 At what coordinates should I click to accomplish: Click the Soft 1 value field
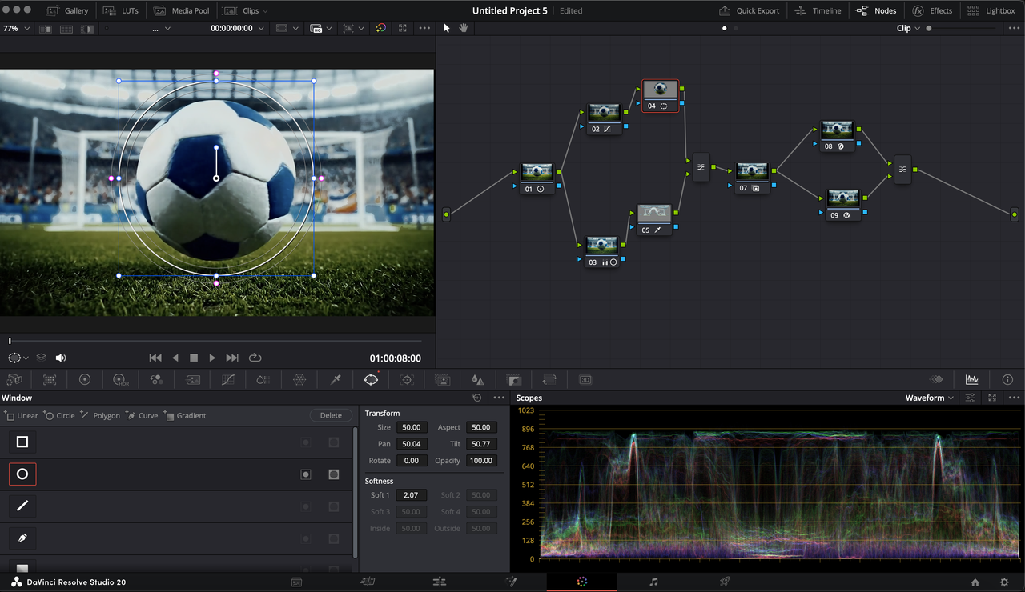point(411,495)
